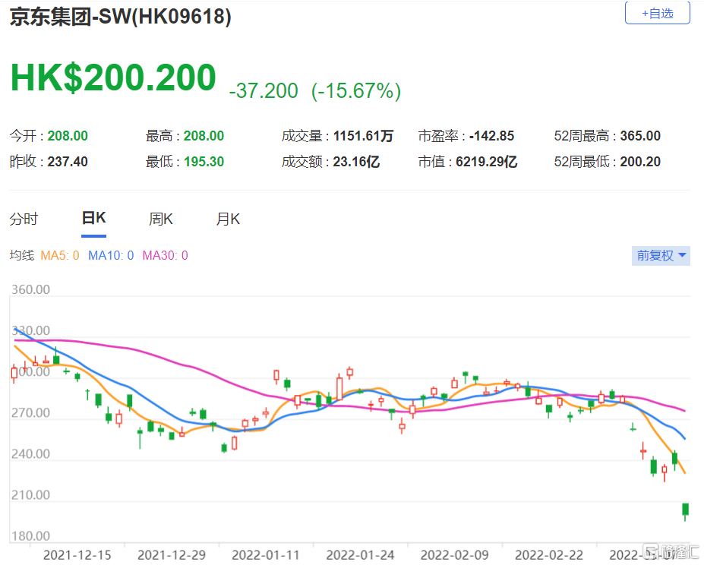The width and height of the screenshot is (704, 565).
Task: Click the HK$200.200 current price
Action: click(x=113, y=78)
